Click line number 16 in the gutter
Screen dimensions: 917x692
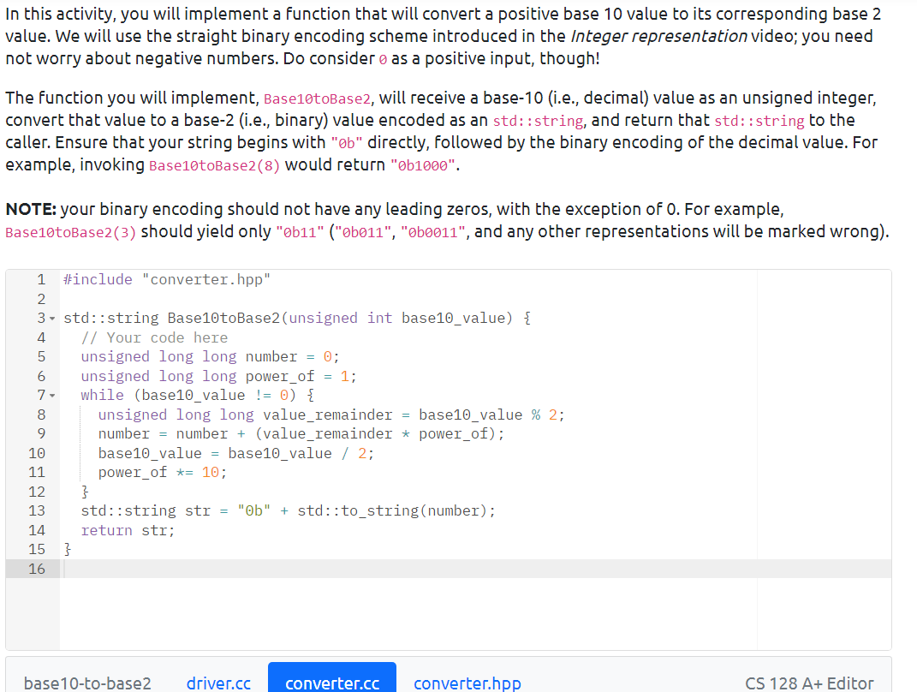(36, 568)
